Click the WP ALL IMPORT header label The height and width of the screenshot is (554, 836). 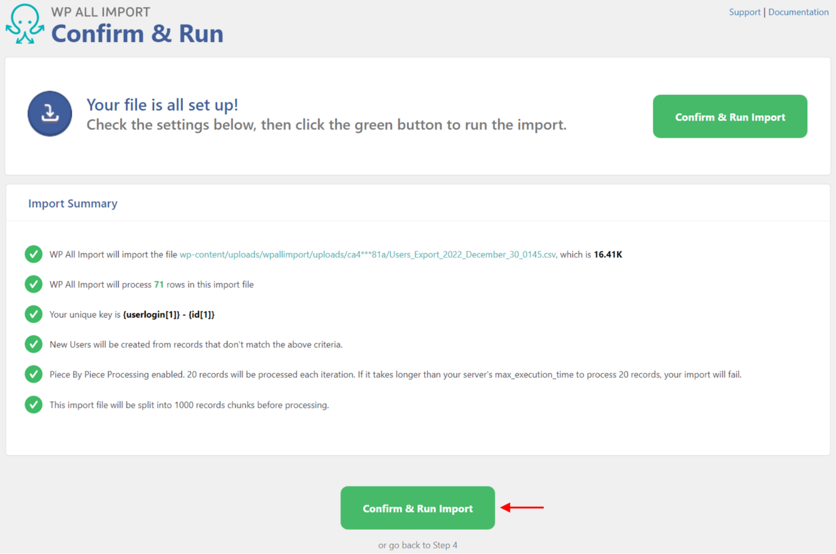click(100, 12)
